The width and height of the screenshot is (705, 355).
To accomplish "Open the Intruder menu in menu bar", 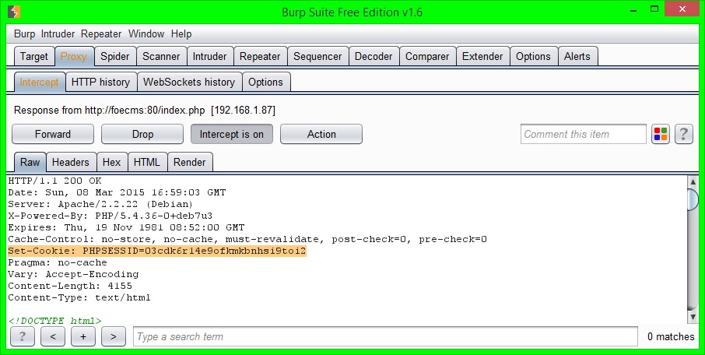I will [58, 33].
